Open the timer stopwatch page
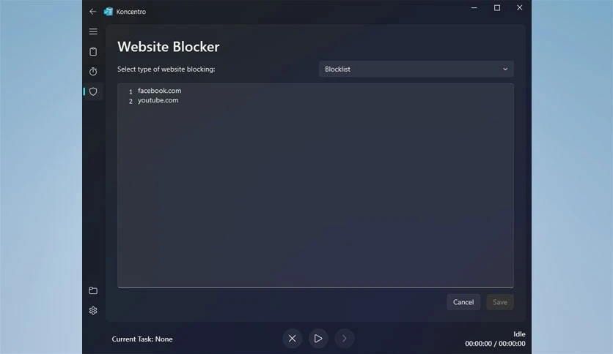This screenshot has height=354, width=613. (x=93, y=72)
